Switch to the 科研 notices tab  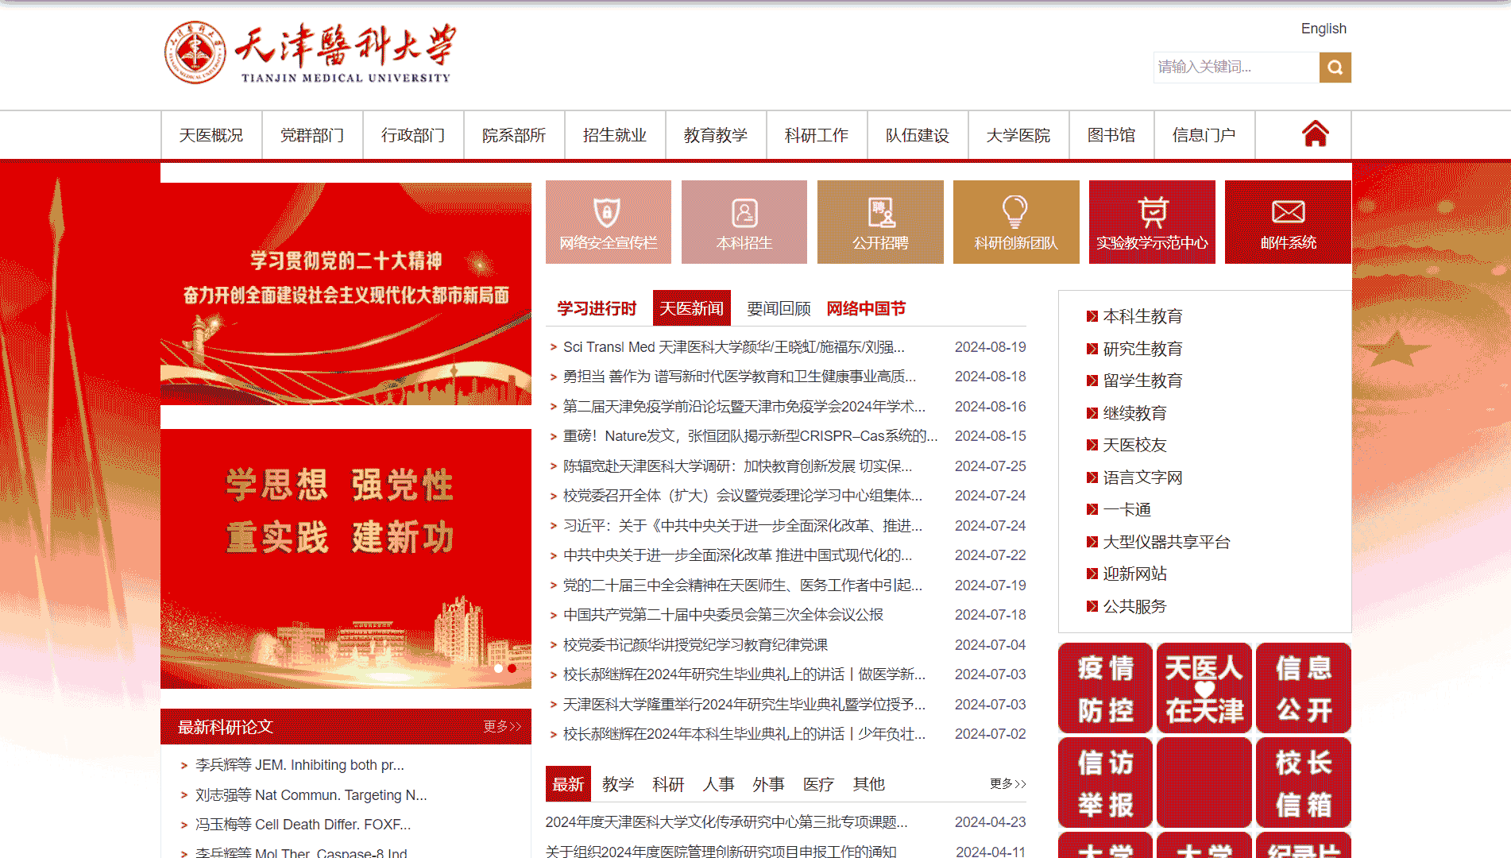[668, 784]
